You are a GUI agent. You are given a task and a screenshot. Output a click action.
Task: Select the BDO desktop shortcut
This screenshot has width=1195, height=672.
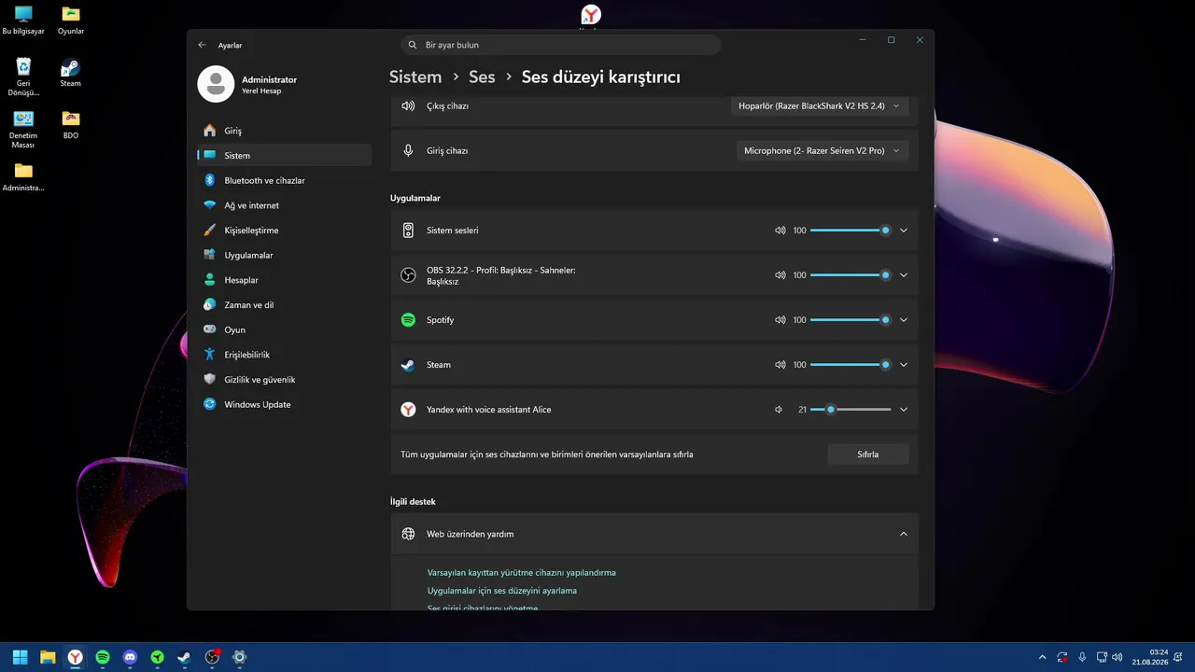tap(71, 125)
